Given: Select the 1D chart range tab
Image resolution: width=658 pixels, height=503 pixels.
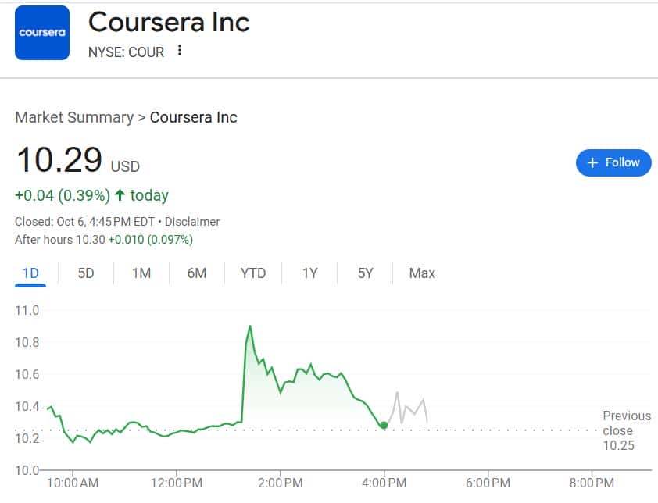Looking at the screenshot, I should 30,273.
